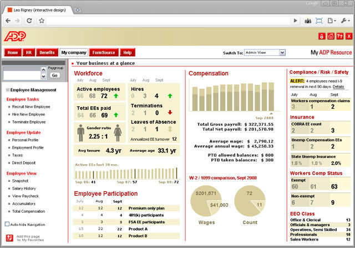Open the Help tab
The width and height of the screenshot is (355, 266).
click(x=128, y=53)
